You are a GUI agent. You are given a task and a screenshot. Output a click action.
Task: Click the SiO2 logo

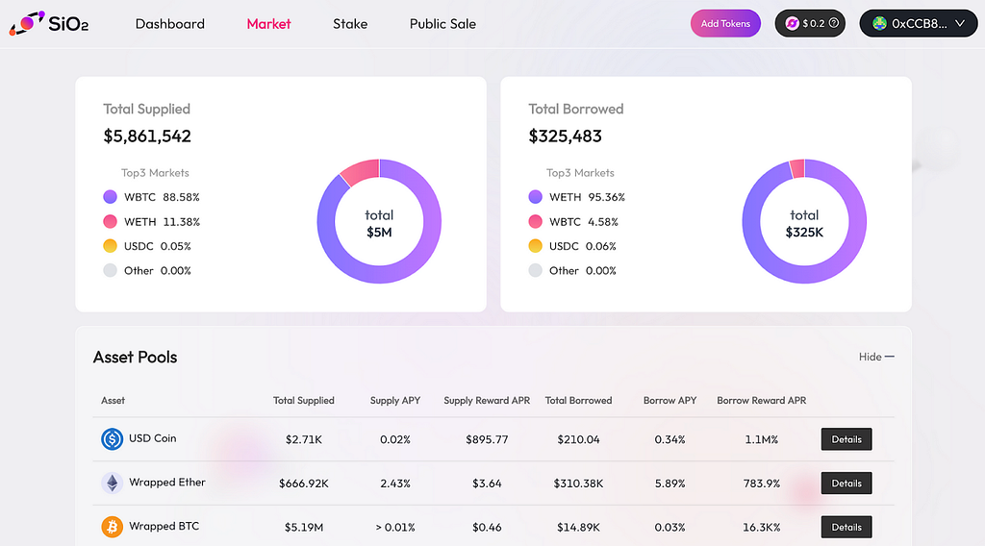click(x=49, y=23)
